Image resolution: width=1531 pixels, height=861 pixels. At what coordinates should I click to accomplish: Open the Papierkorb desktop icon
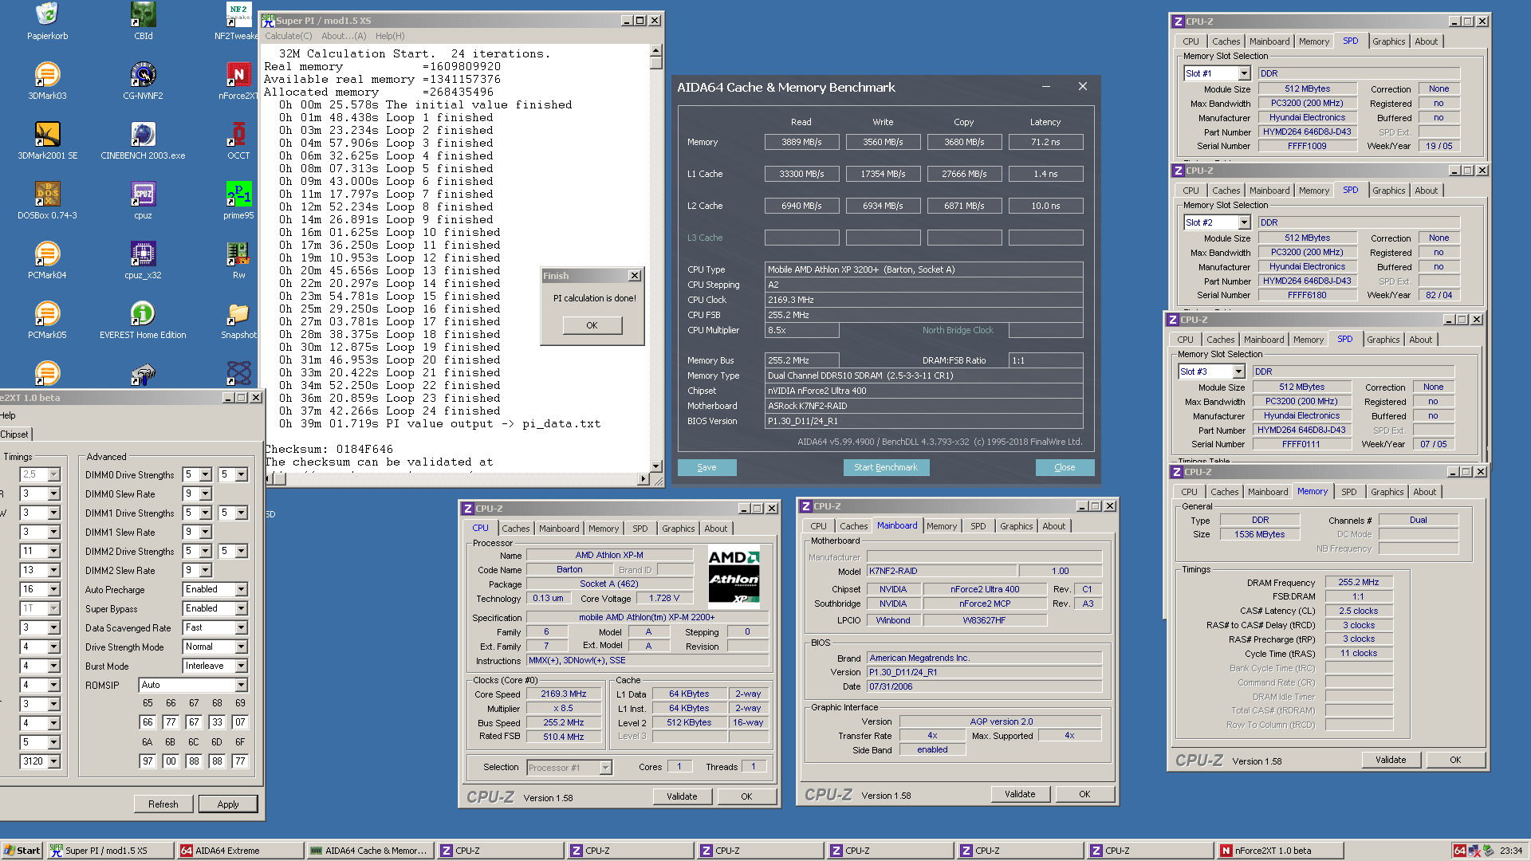coord(47,22)
